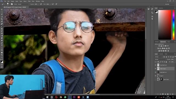Image resolution: width=176 pixels, height=99 pixels.
Task: Open the History panel icon
Action: point(152,9)
